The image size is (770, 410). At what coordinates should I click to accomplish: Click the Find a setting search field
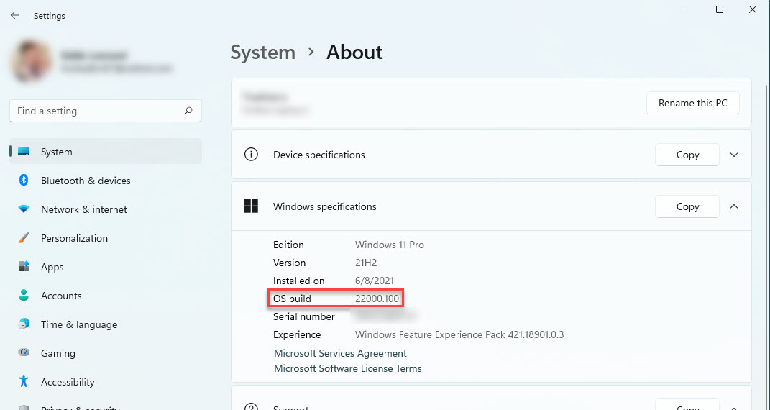[x=97, y=111]
